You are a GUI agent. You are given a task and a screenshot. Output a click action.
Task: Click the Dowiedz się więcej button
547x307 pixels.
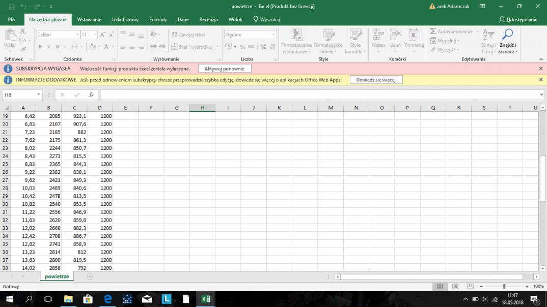[376, 80]
